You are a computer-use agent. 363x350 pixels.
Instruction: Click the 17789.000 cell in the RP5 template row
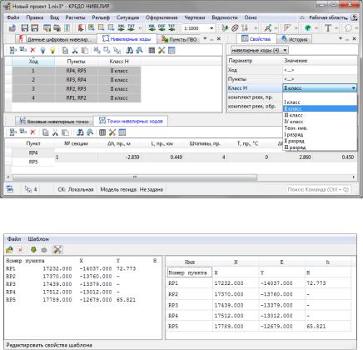click(x=236, y=326)
